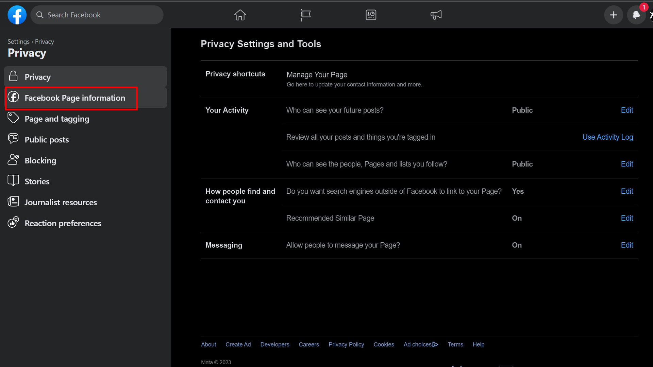Open Journalist resources section

pyautogui.click(x=61, y=203)
